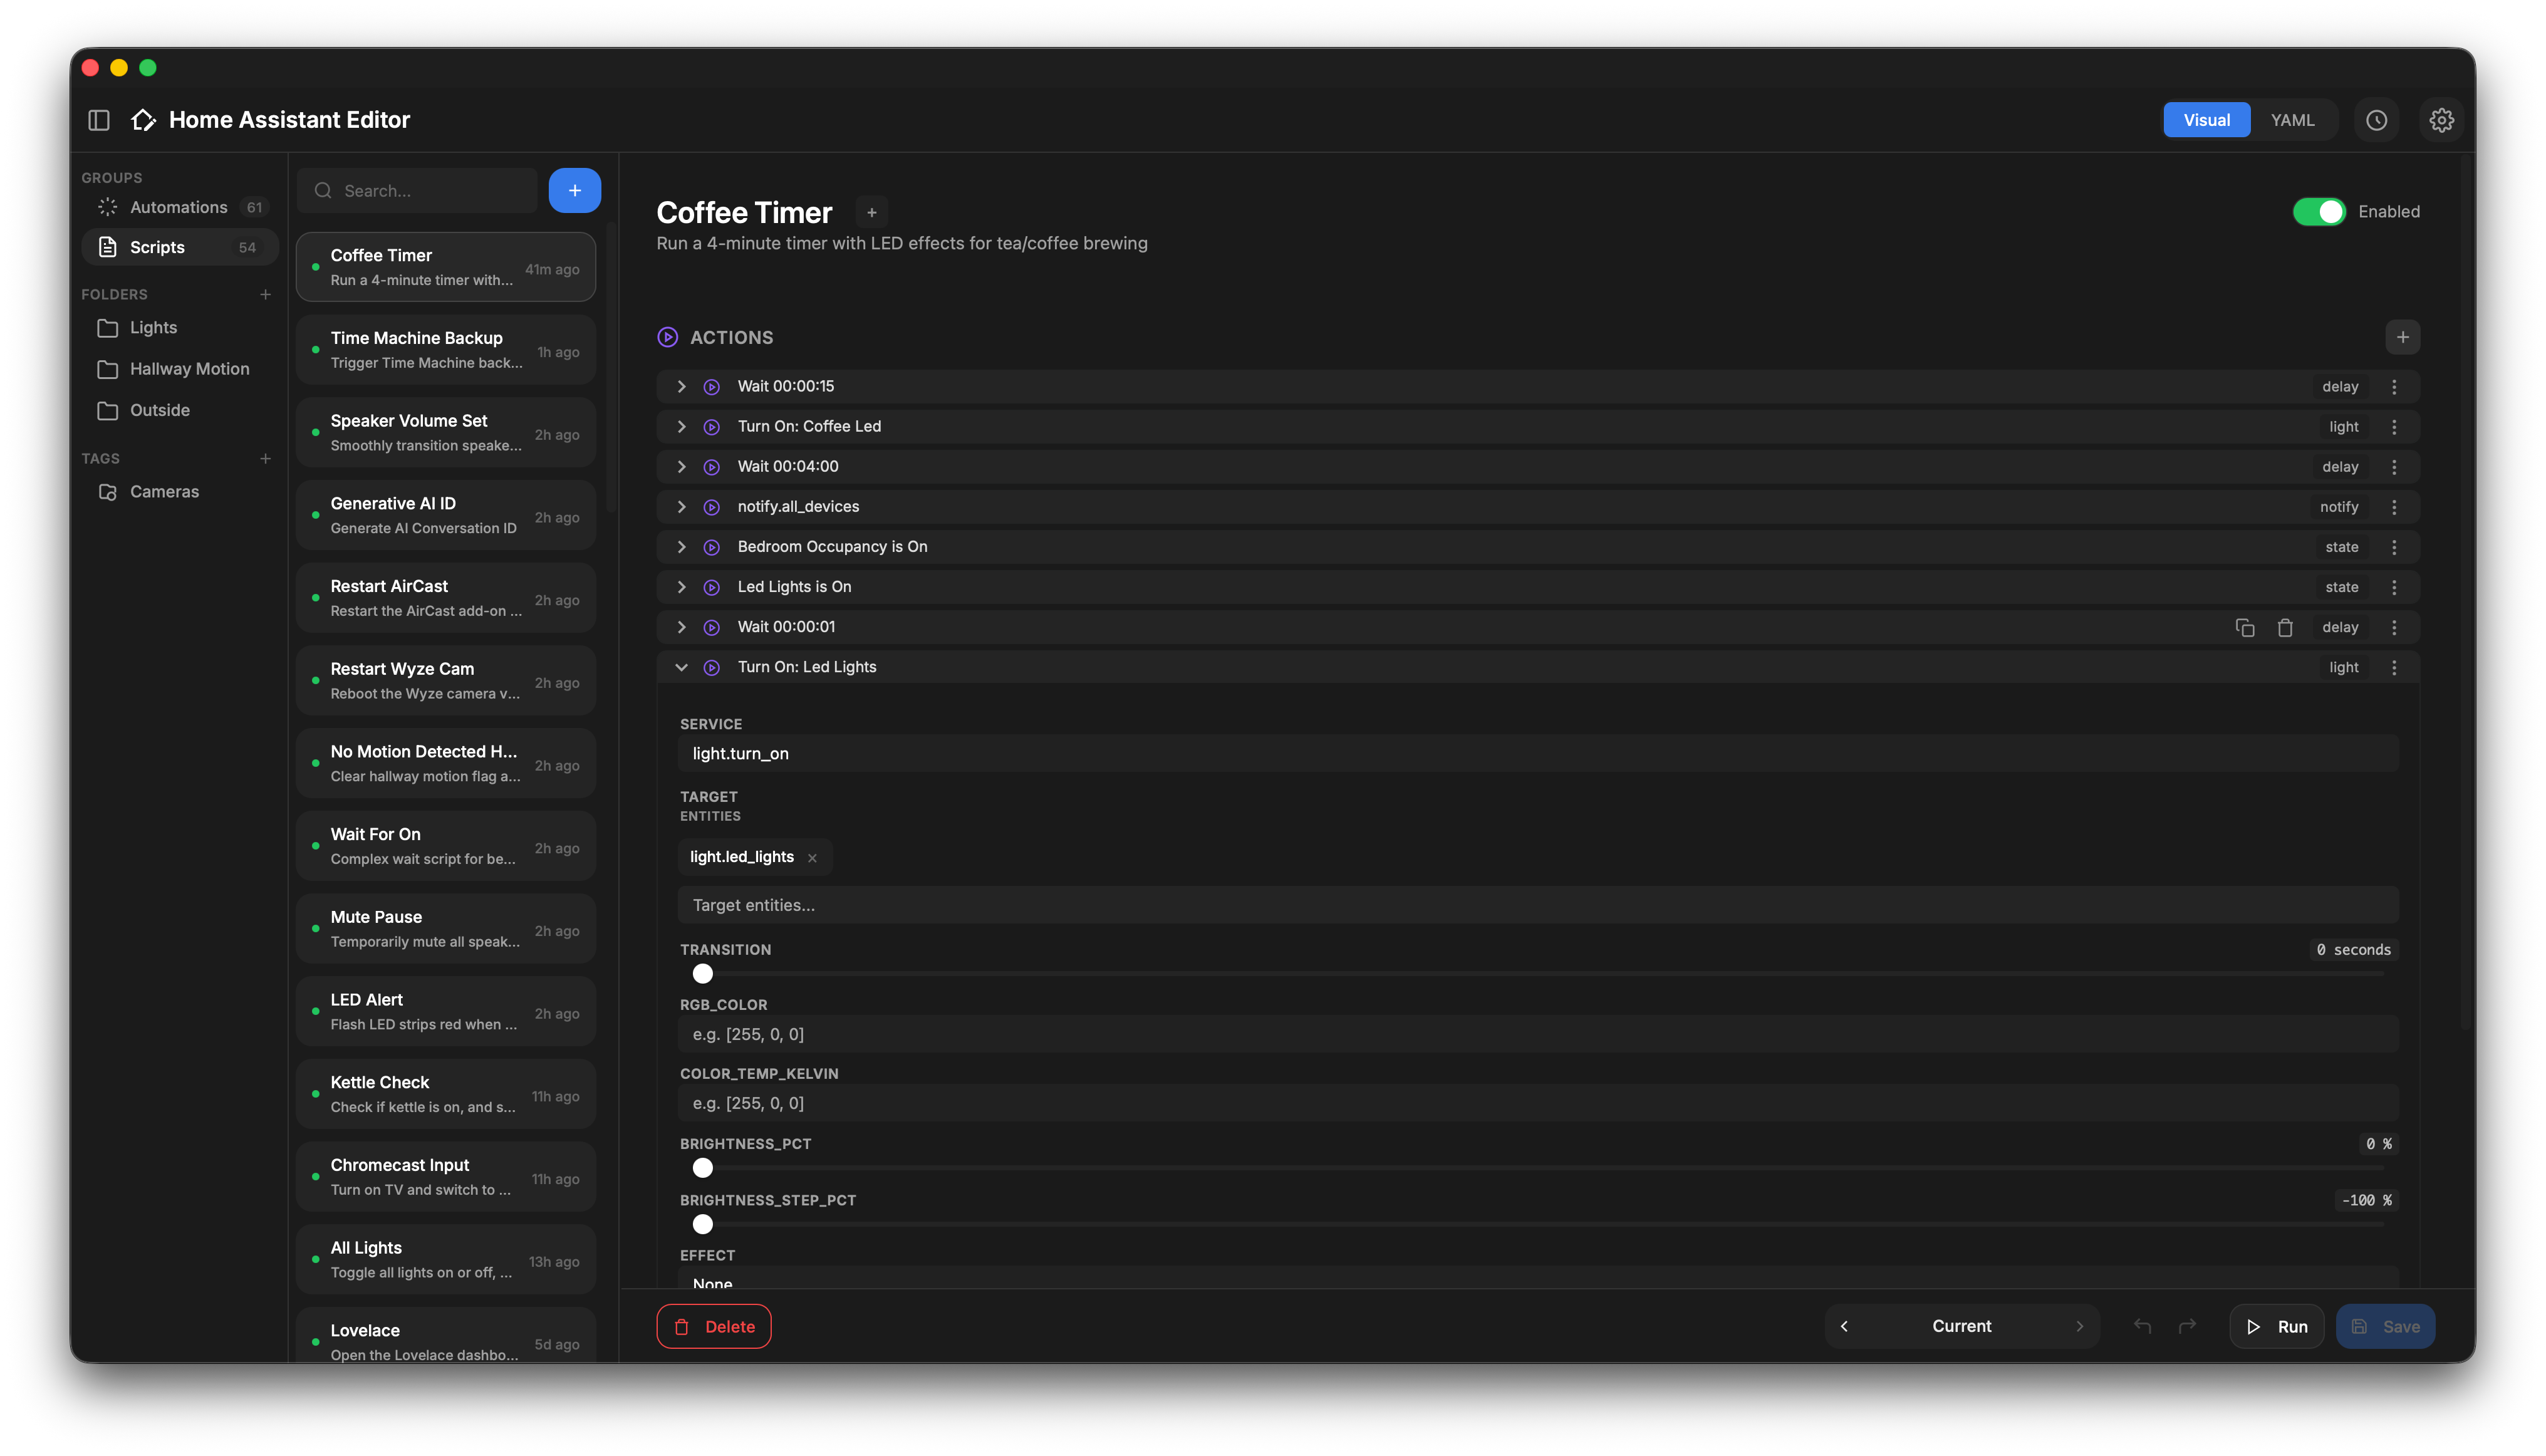Open the Speaker Volume Set script
The width and height of the screenshot is (2546, 1456).
(x=446, y=433)
